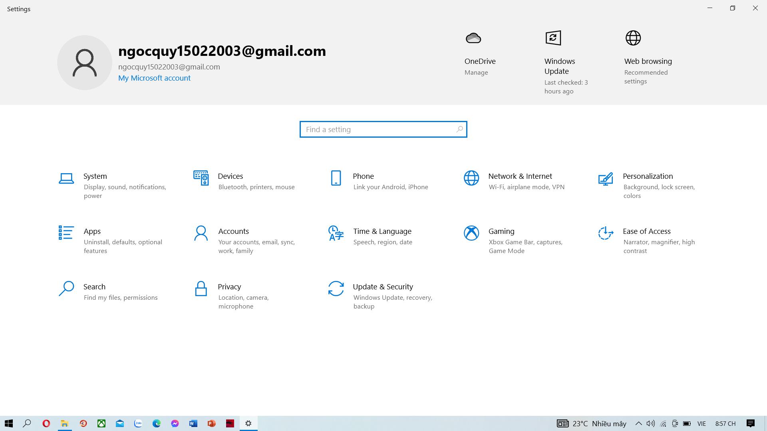
Task: Open Accounts settings category
Action: (x=233, y=231)
